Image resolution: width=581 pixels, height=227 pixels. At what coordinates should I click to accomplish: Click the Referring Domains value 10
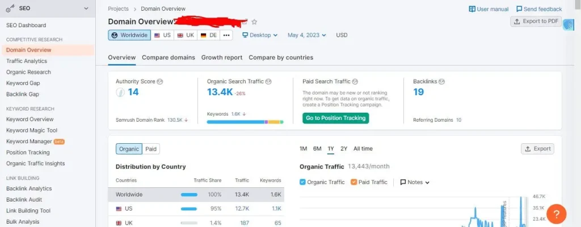pos(458,120)
